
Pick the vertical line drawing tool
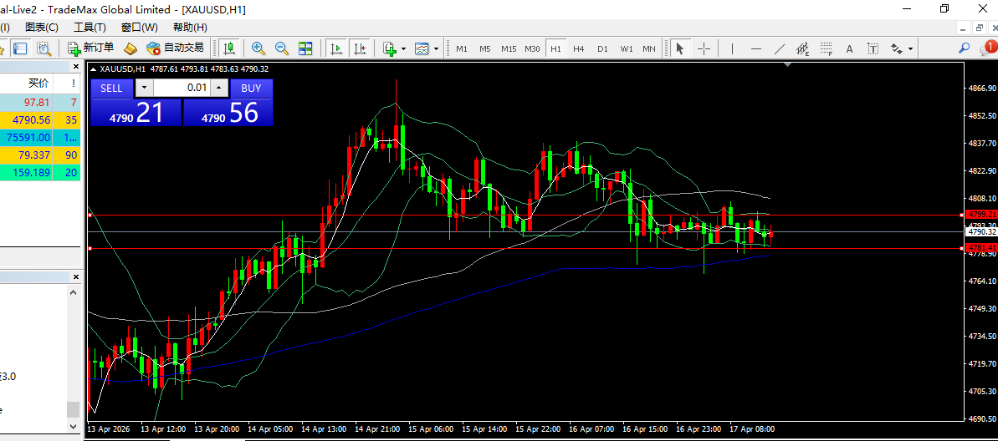tap(733, 48)
